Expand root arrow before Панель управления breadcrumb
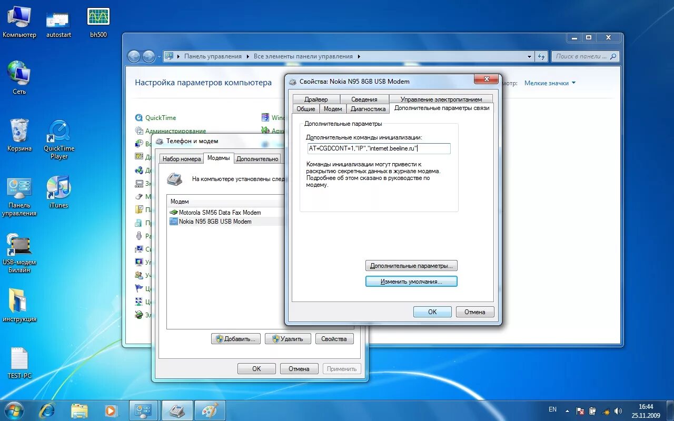Viewport: 674px width, 421px height. [x=179, y=56]
